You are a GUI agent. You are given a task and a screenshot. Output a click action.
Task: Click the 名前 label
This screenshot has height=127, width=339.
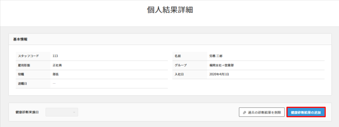point(178,56)
